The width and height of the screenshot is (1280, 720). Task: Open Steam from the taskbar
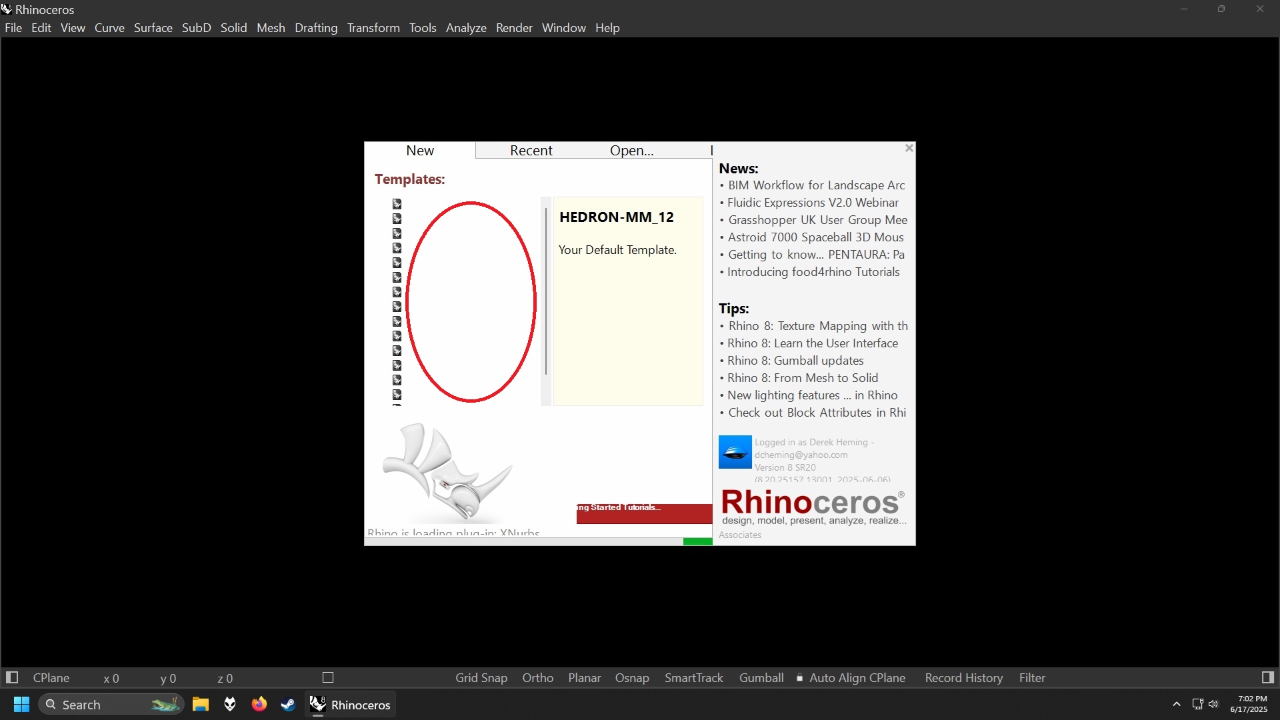288,705
